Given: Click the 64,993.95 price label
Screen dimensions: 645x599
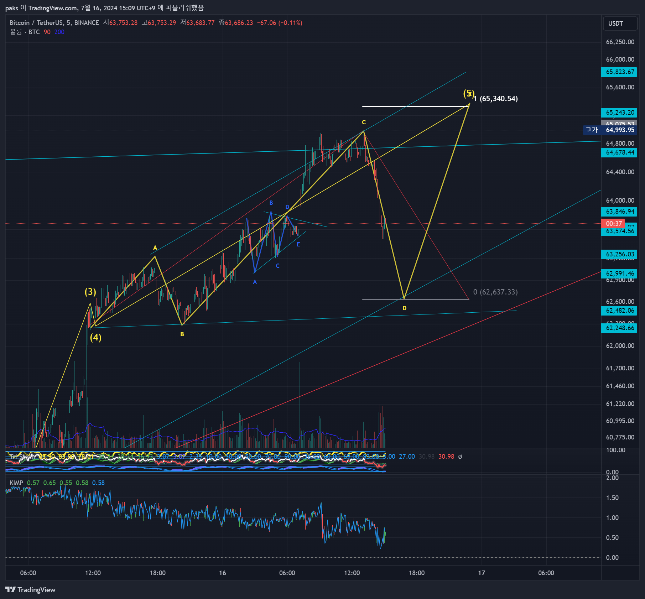Looking at the screenshot, I should pos(620,130).
